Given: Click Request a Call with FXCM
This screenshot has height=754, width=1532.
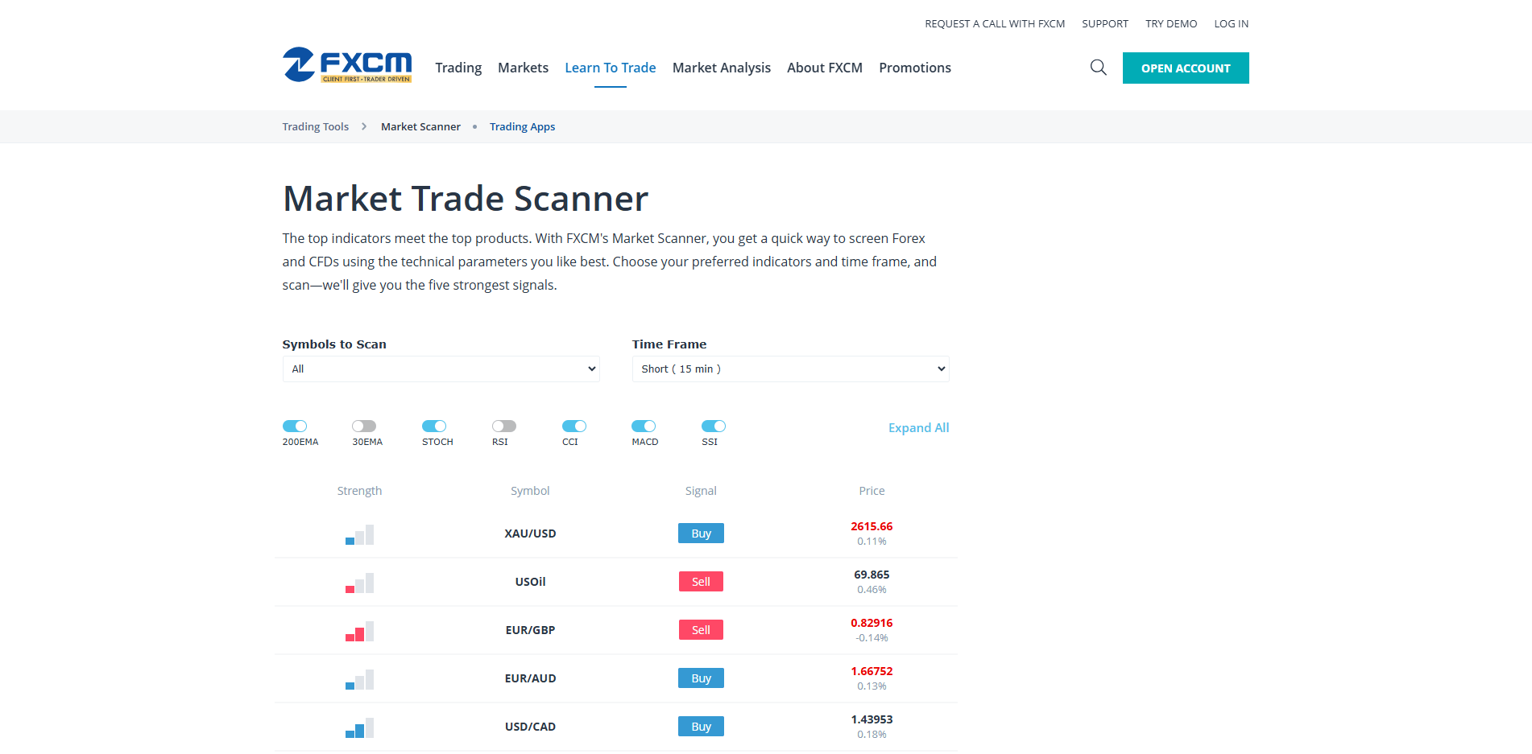Looking at the screenshot, I should click(995, 23).
